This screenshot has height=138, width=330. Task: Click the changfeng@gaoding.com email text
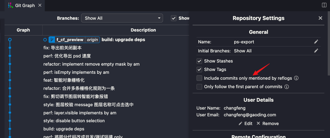(x=250, y=115)
